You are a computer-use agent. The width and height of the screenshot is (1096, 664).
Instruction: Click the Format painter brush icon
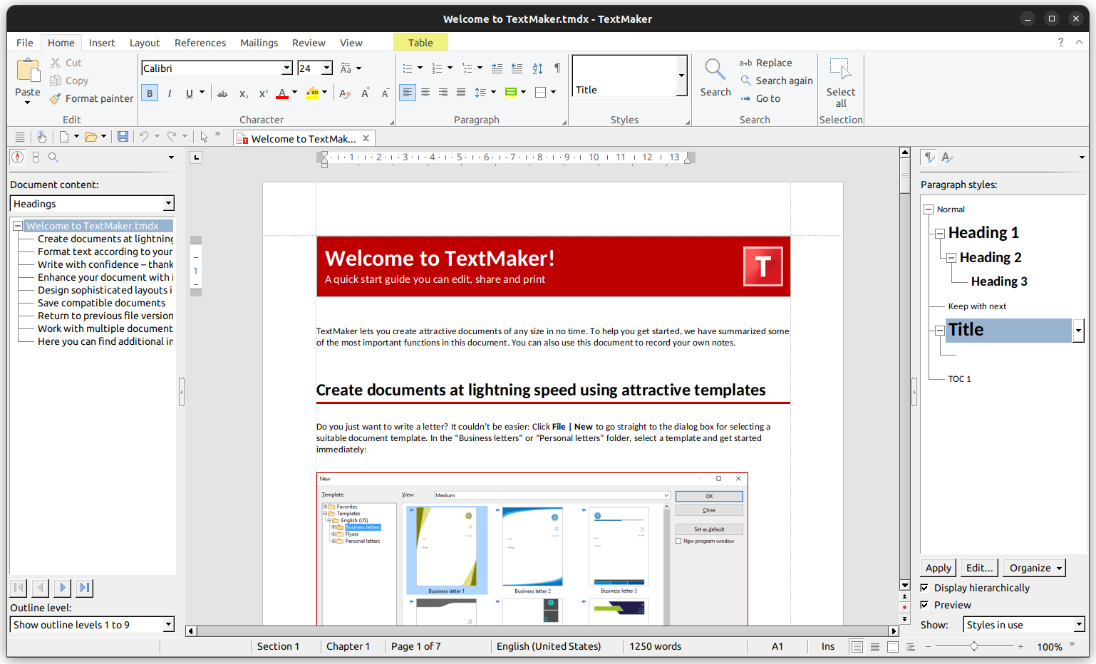tap(55, 98)
